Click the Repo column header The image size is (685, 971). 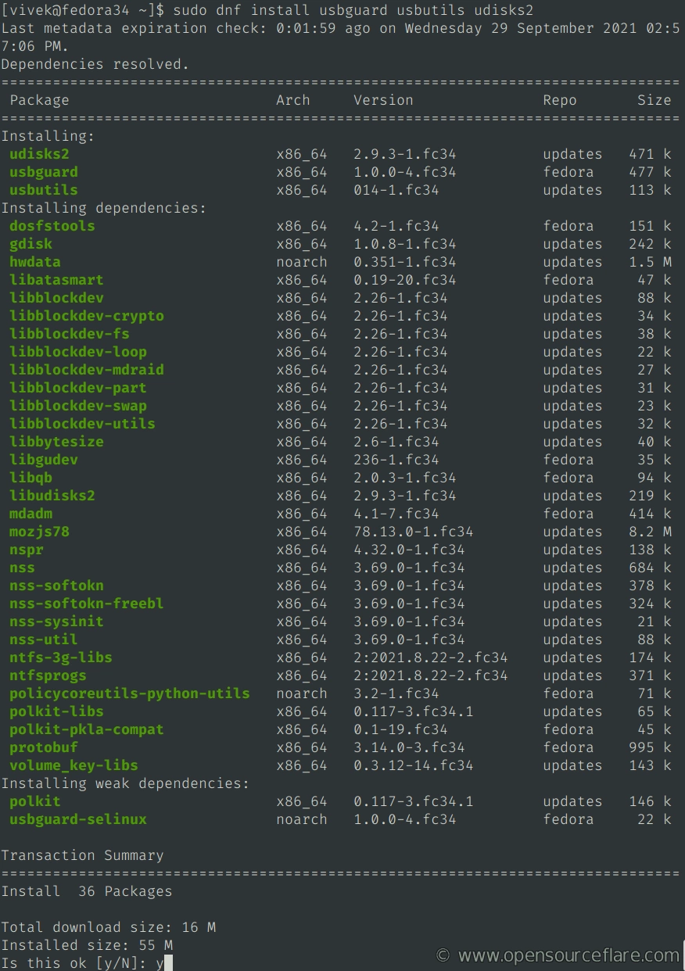pos(560,100)
